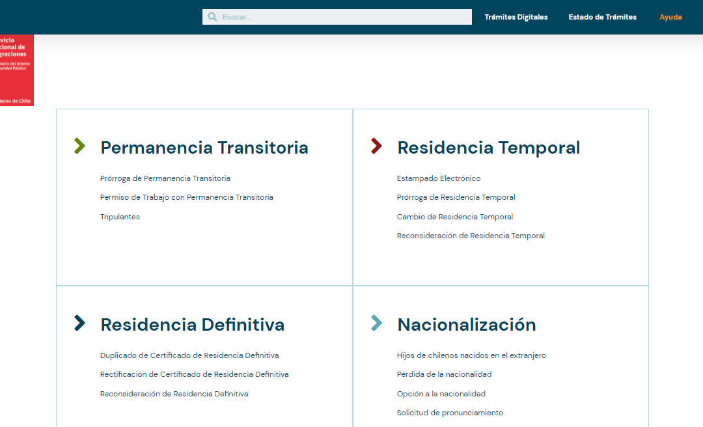This screenshot has height=427, width=703.
Task: Click the search magnifier icon
Action: 212,17
